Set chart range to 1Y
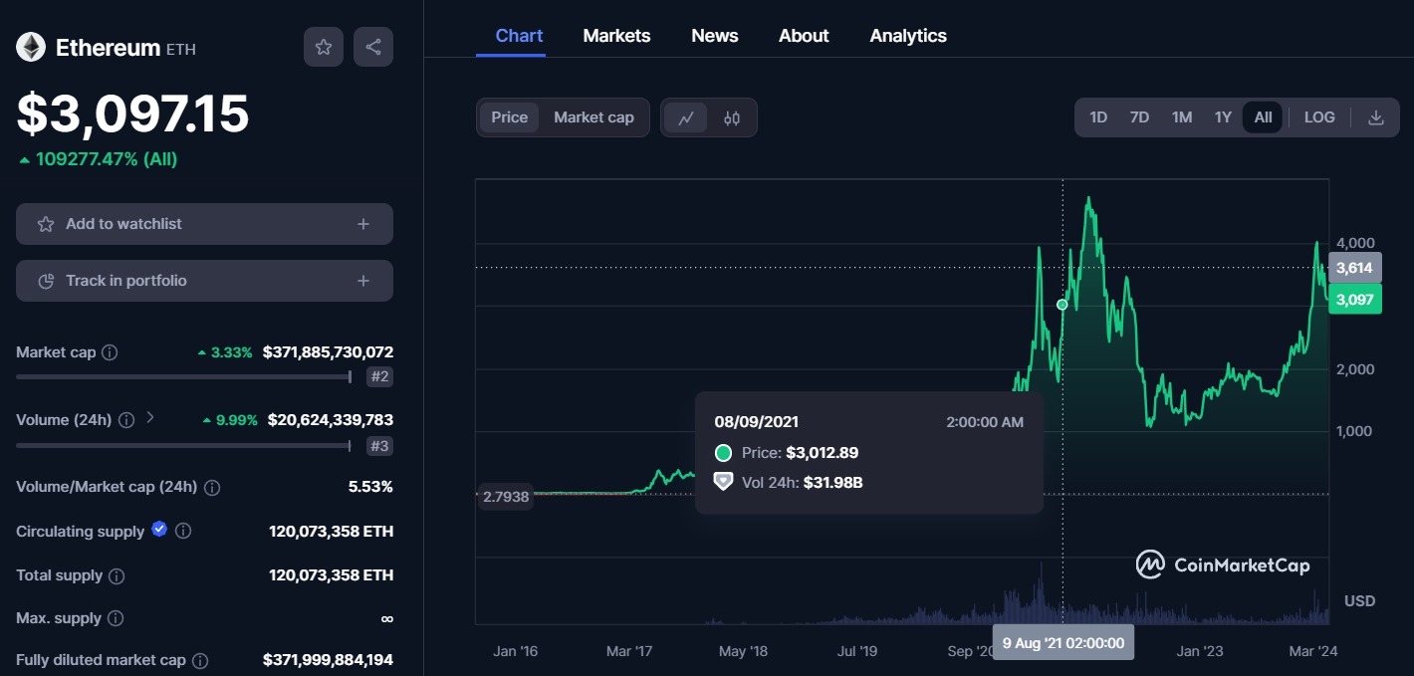 [x=1223, y=117]
